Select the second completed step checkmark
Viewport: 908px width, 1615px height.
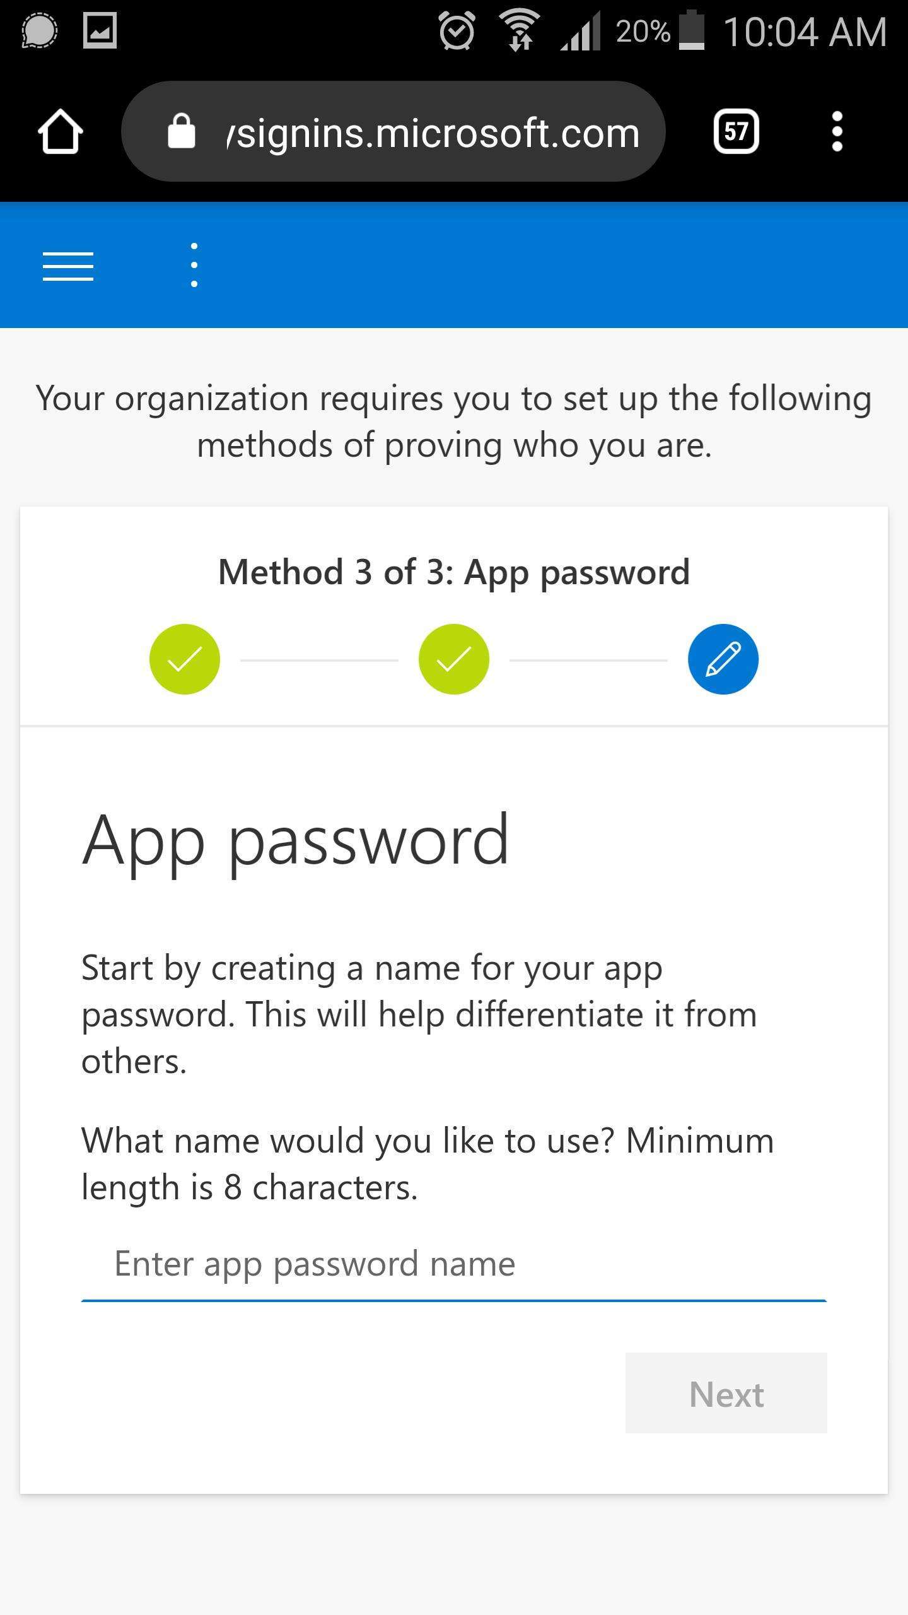pos(454,659)
